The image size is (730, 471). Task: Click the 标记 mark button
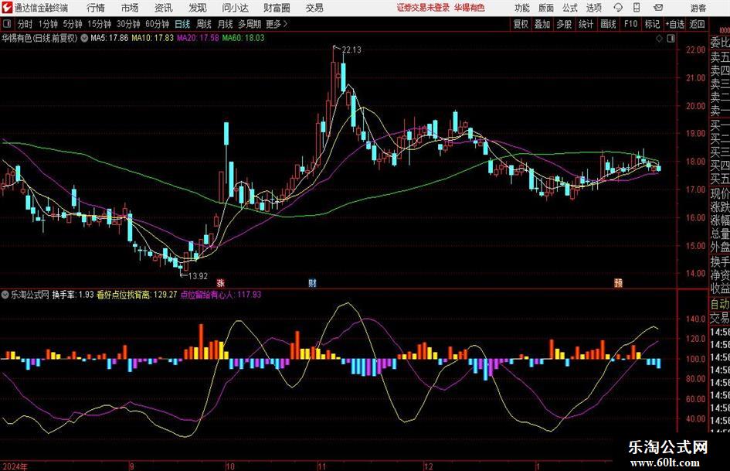652,24
